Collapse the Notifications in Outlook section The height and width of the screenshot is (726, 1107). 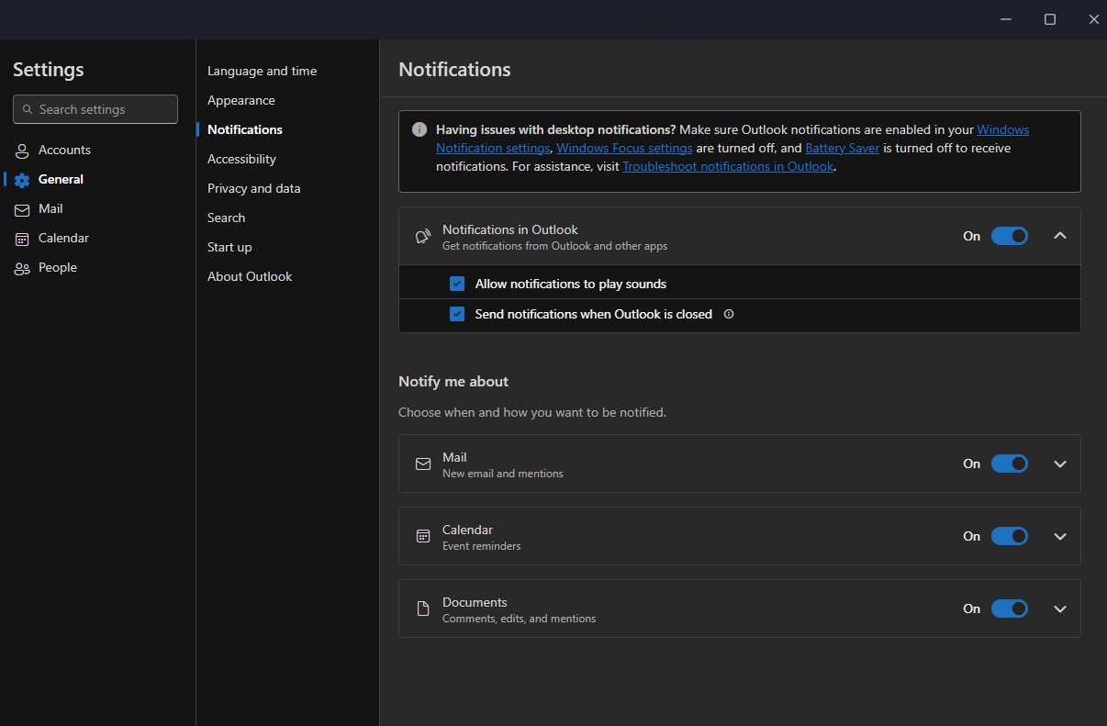(1060, 236)
